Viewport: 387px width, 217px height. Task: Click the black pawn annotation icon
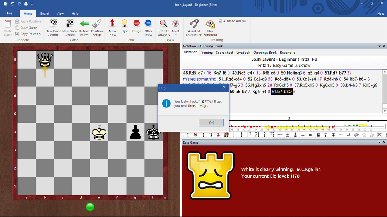tap(211, 135)
